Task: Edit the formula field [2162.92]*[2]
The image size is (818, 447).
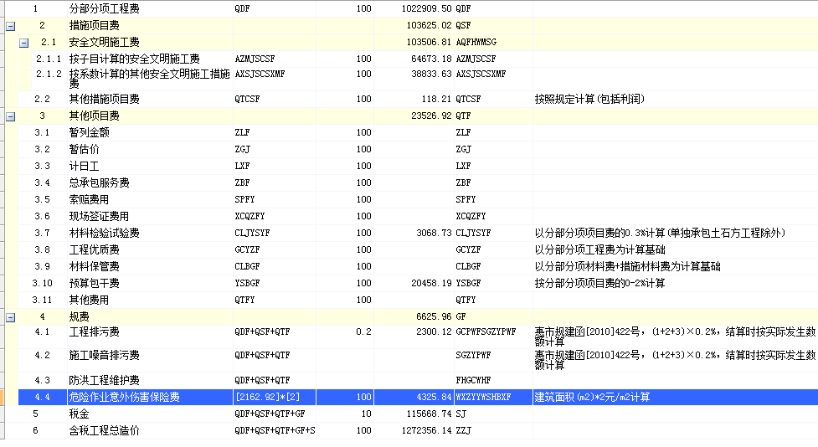Action: click(275, 397)
